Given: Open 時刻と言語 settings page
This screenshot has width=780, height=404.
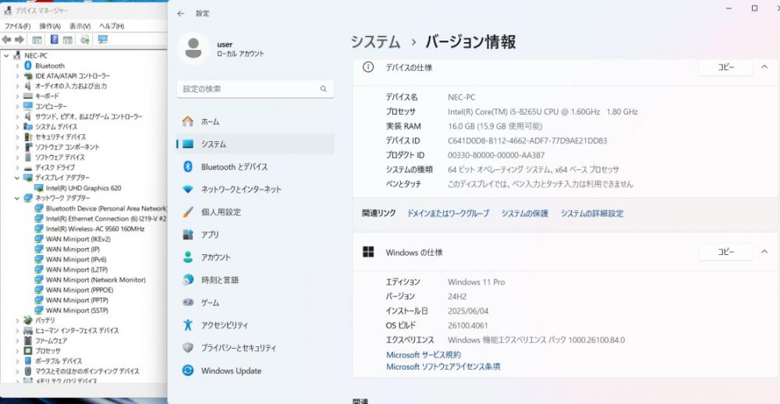Looking at the screenshot, I should coord(255,280).
